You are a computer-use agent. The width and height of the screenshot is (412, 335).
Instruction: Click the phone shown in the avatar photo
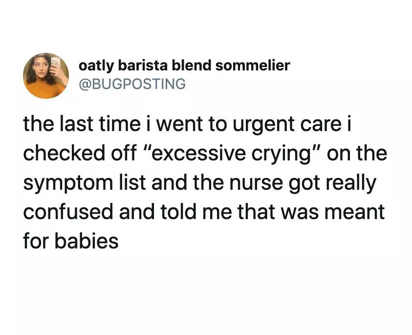tap(55, 64)
